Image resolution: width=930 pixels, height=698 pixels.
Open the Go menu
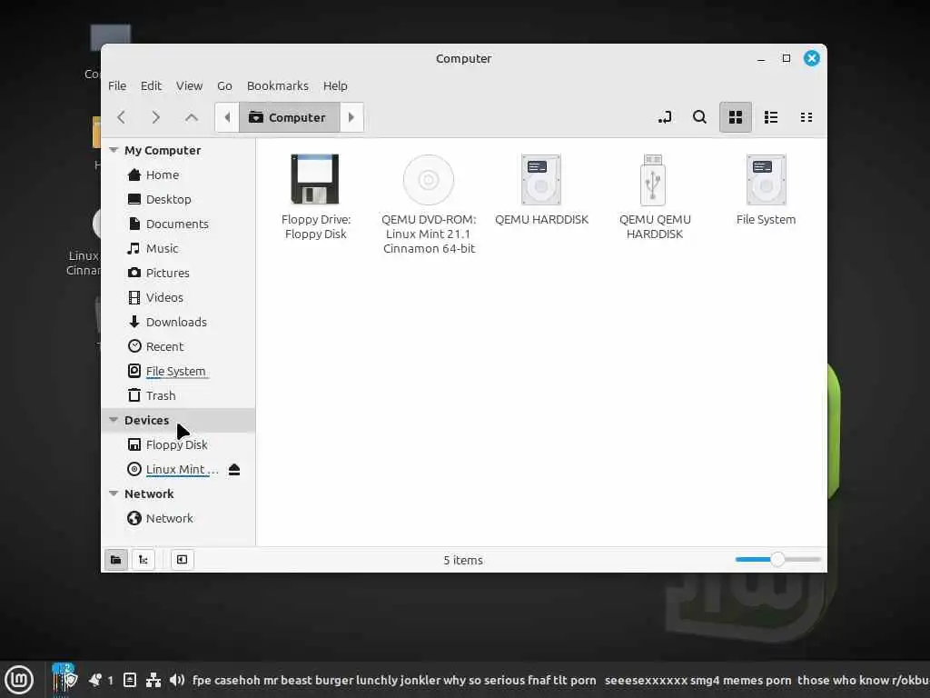tap(224, 86)
